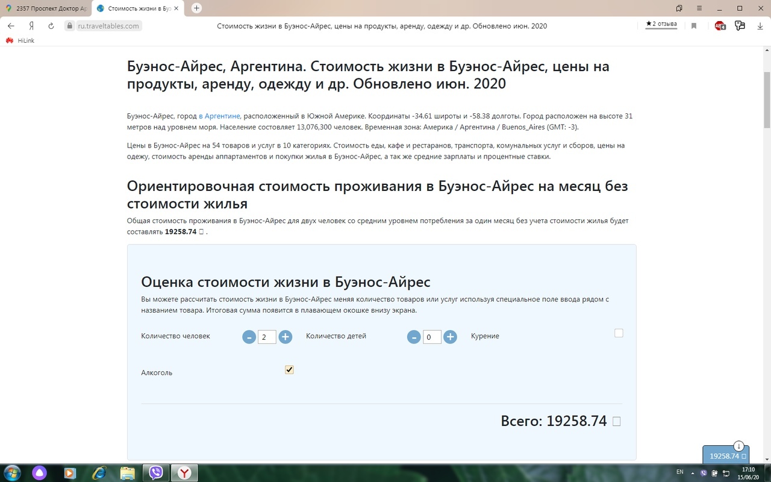Click the 'Всего: 19258.74' total text
Screen dimensions: 771x482
click(554, 421)
